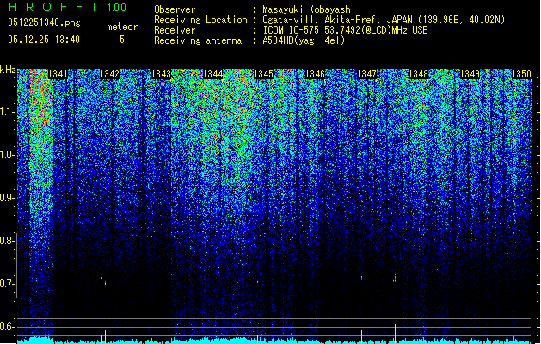541x344 pixels.
Task: Click the 0.9 kHz axis label
Action: click(x=7, y=198)
